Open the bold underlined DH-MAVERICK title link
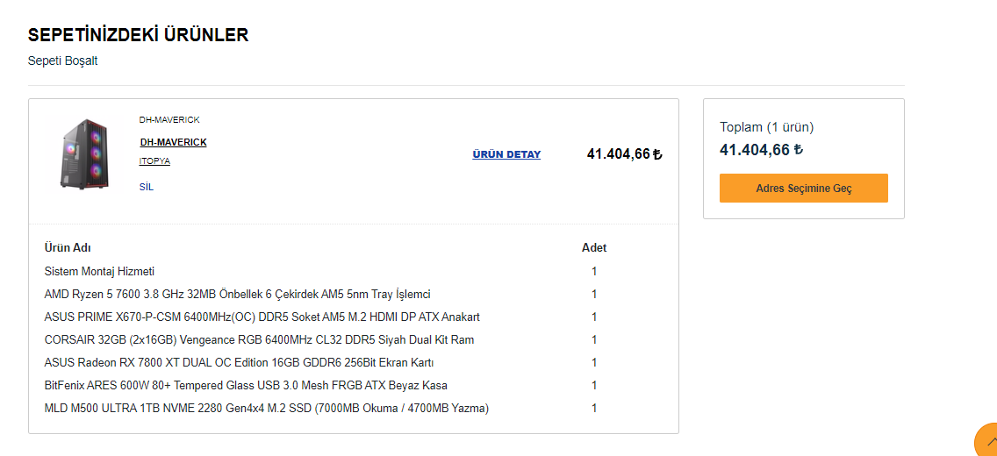 pyautogui.click(x=173, y=142)
